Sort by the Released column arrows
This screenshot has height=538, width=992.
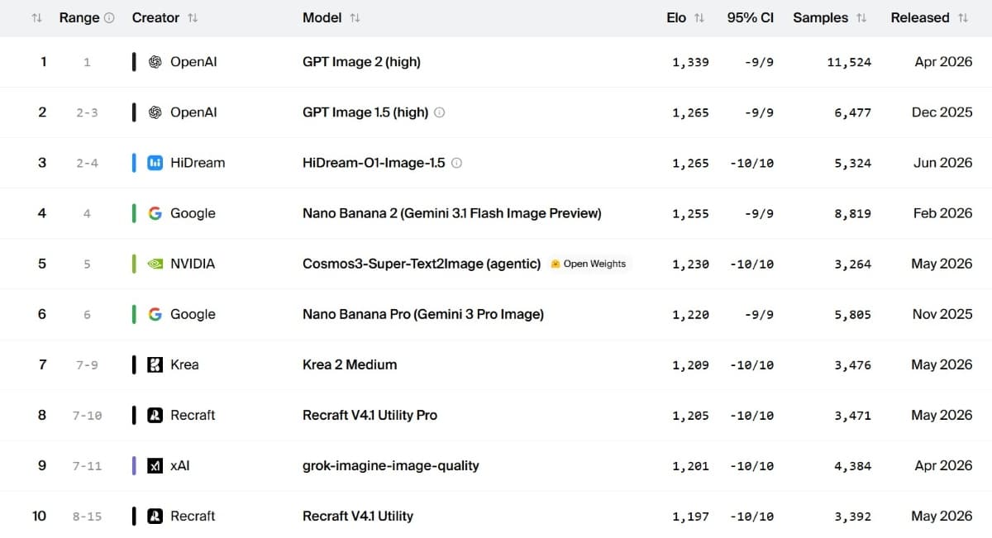coord(963,17)
